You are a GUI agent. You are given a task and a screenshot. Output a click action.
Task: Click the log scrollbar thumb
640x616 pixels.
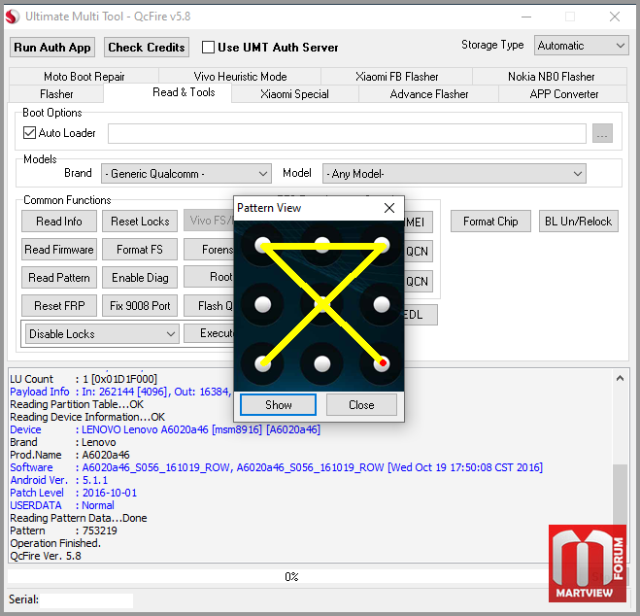(x=620, y=494)
